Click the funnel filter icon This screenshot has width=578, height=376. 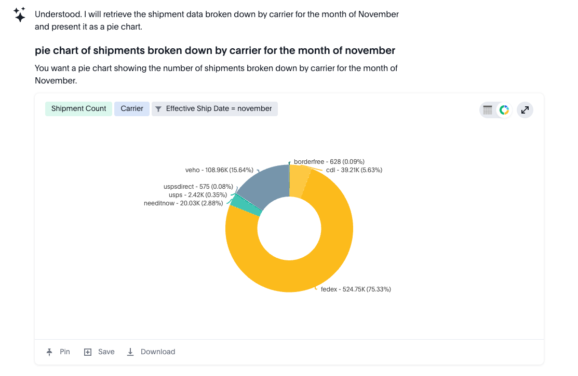coord(158,109)
